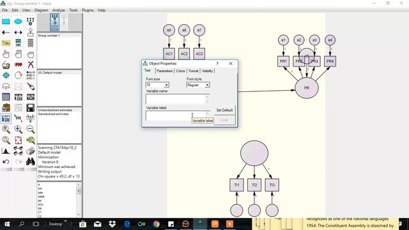The width and height of the screenshot is (409, 230).
Task: Open the list variables in data set tool
Action: [30, 43]
